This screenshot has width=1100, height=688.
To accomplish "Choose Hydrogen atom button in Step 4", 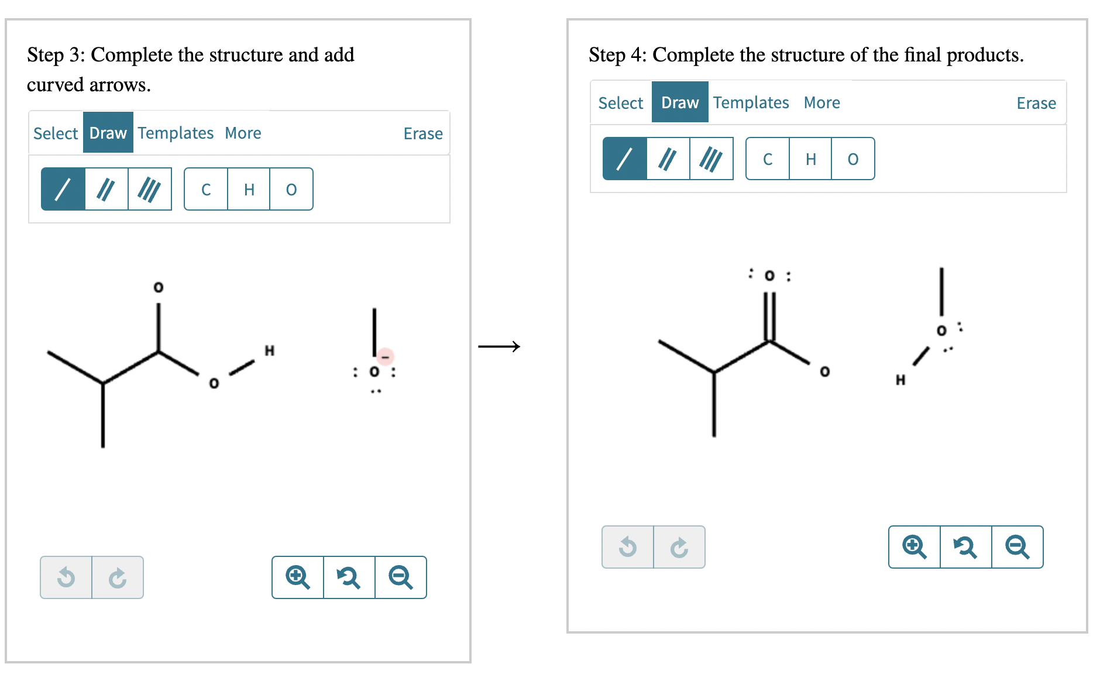I will 810,159.
